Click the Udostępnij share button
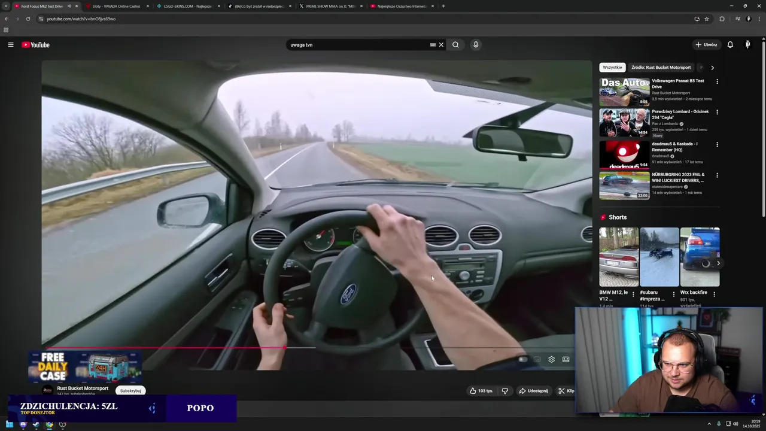 [533, 391]
